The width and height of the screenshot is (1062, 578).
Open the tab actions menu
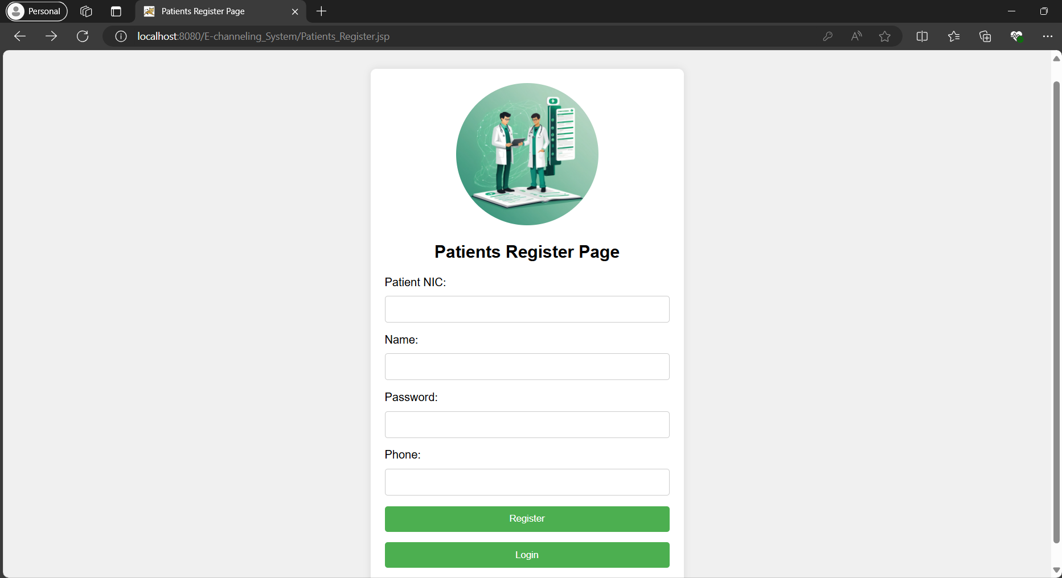point(116,11)
